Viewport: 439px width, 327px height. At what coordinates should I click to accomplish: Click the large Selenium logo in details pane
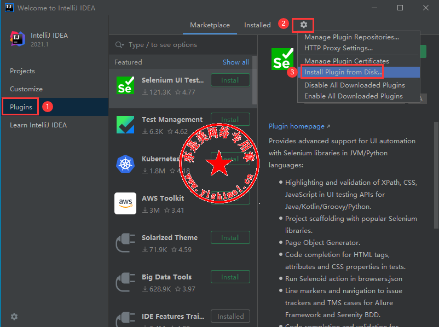(282, 59)
